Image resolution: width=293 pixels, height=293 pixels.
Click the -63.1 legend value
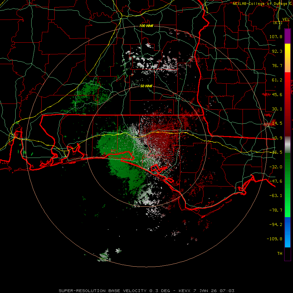[x=276, y=196]
